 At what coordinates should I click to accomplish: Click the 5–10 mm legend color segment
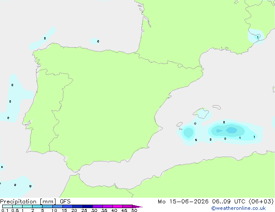[47, 206]
